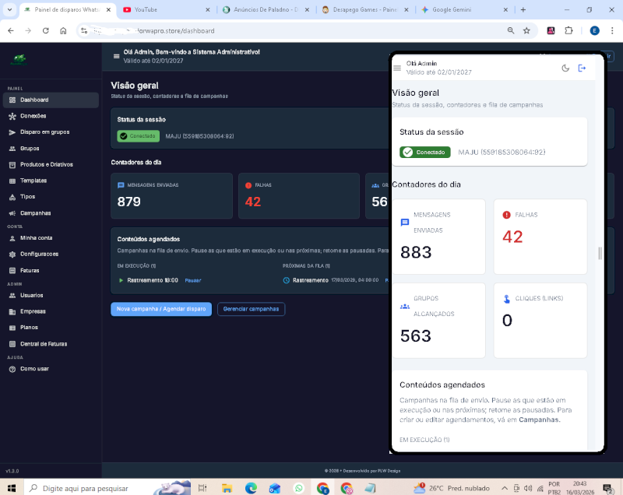Click the logout icon in mobile preview

click(582, 68)
